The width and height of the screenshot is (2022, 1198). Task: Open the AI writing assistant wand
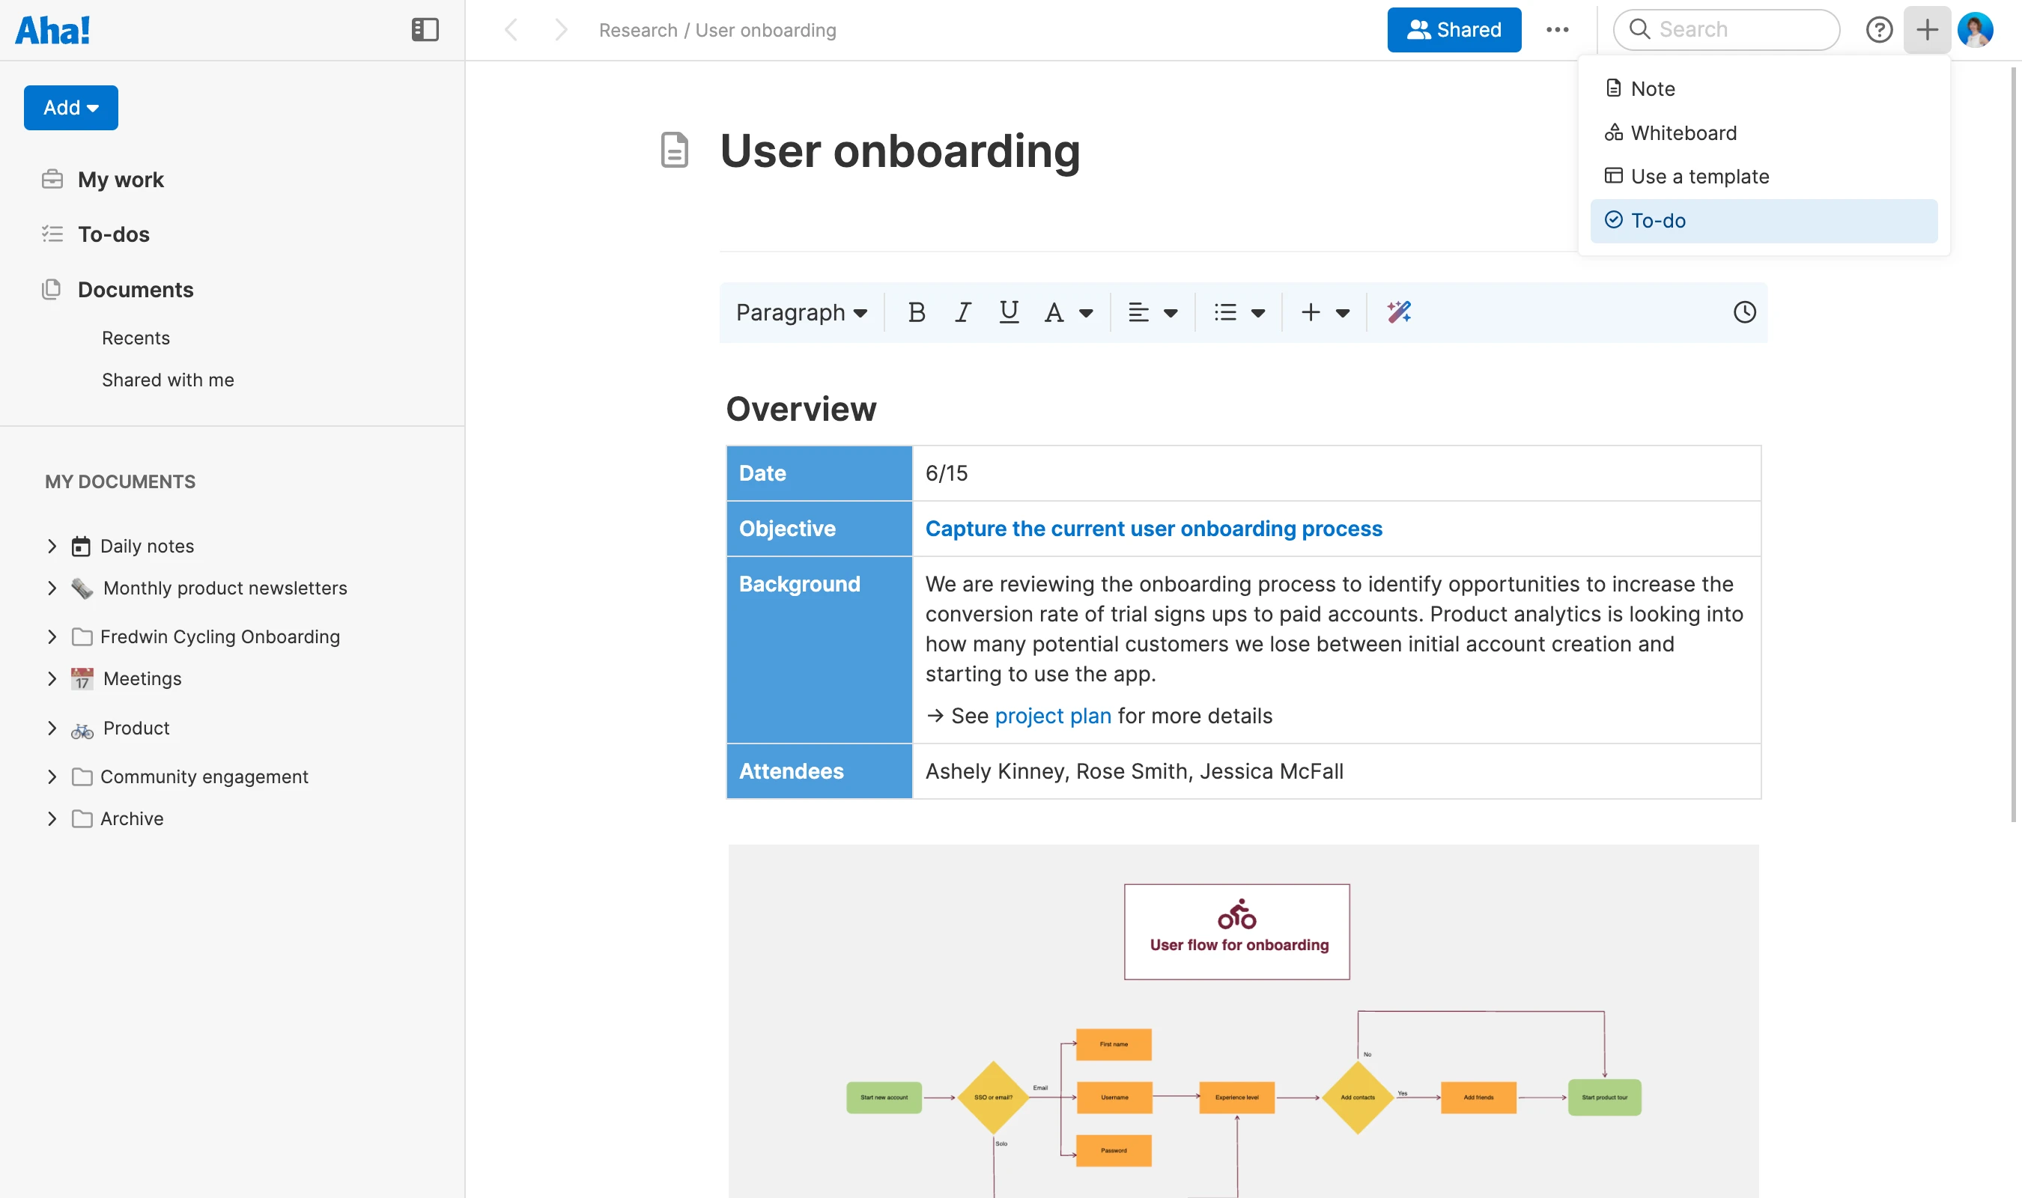point(1399,312)
